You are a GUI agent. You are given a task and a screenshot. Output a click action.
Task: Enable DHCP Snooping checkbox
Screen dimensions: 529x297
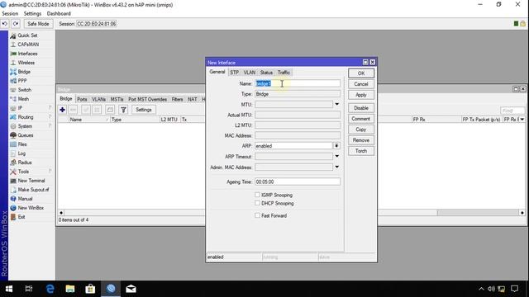coord(257,204)
